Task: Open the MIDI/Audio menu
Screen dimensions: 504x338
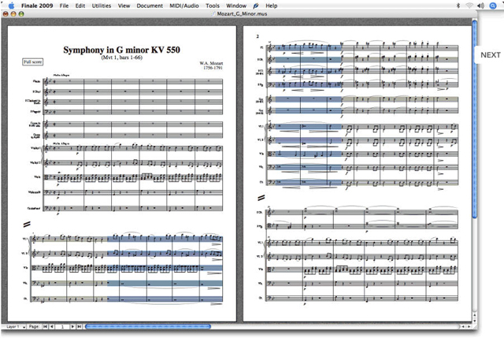Action: pyautogui.click(x=183, y=6)
